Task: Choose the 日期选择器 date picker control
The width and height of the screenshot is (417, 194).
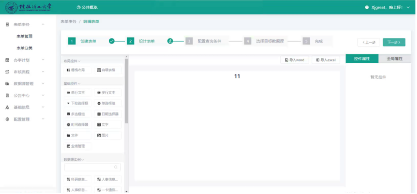Action: pos(107,114)
